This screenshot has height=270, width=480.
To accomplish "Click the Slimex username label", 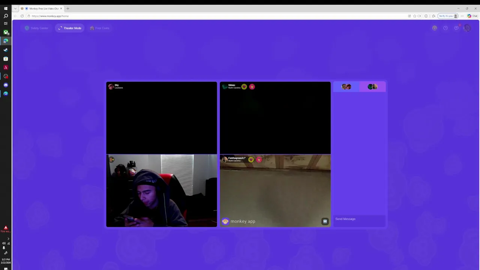I will (232, 85).
